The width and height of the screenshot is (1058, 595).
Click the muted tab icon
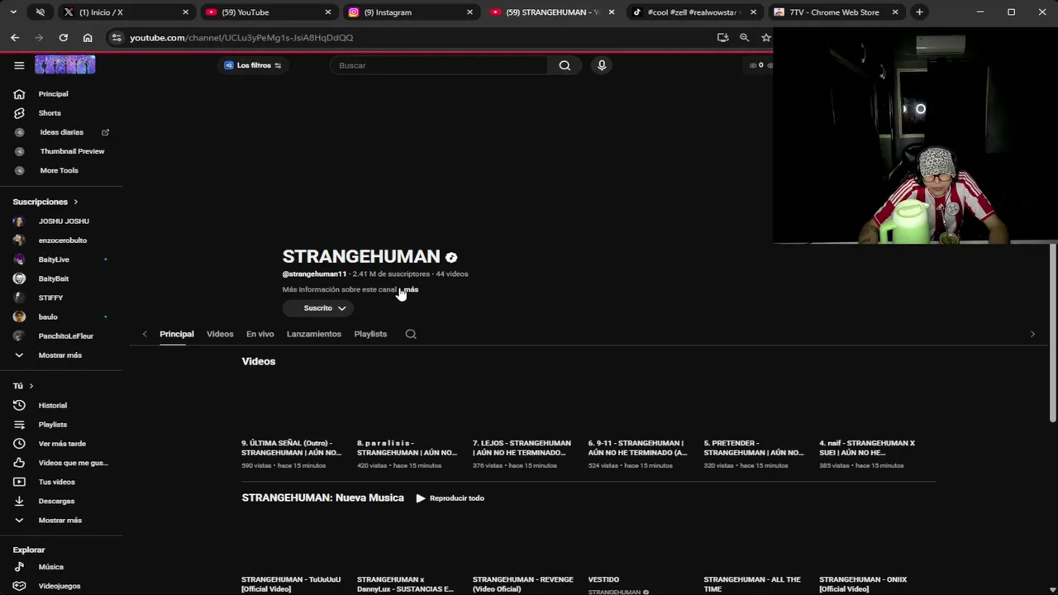(x=41, y=12)
